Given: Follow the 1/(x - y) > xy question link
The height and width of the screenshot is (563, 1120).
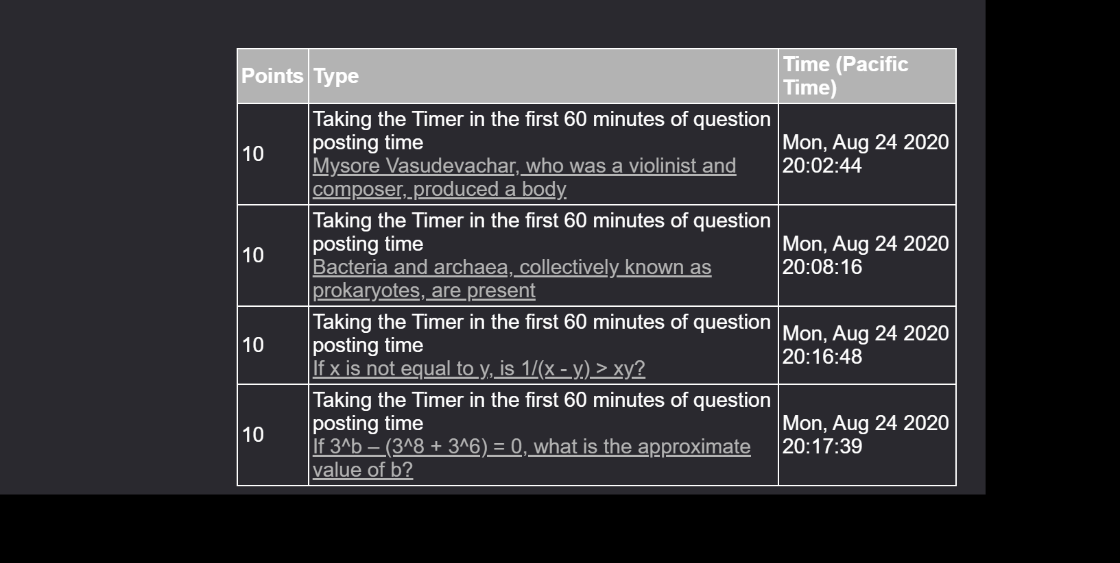Looking at the screenshot, I should 479,369.
